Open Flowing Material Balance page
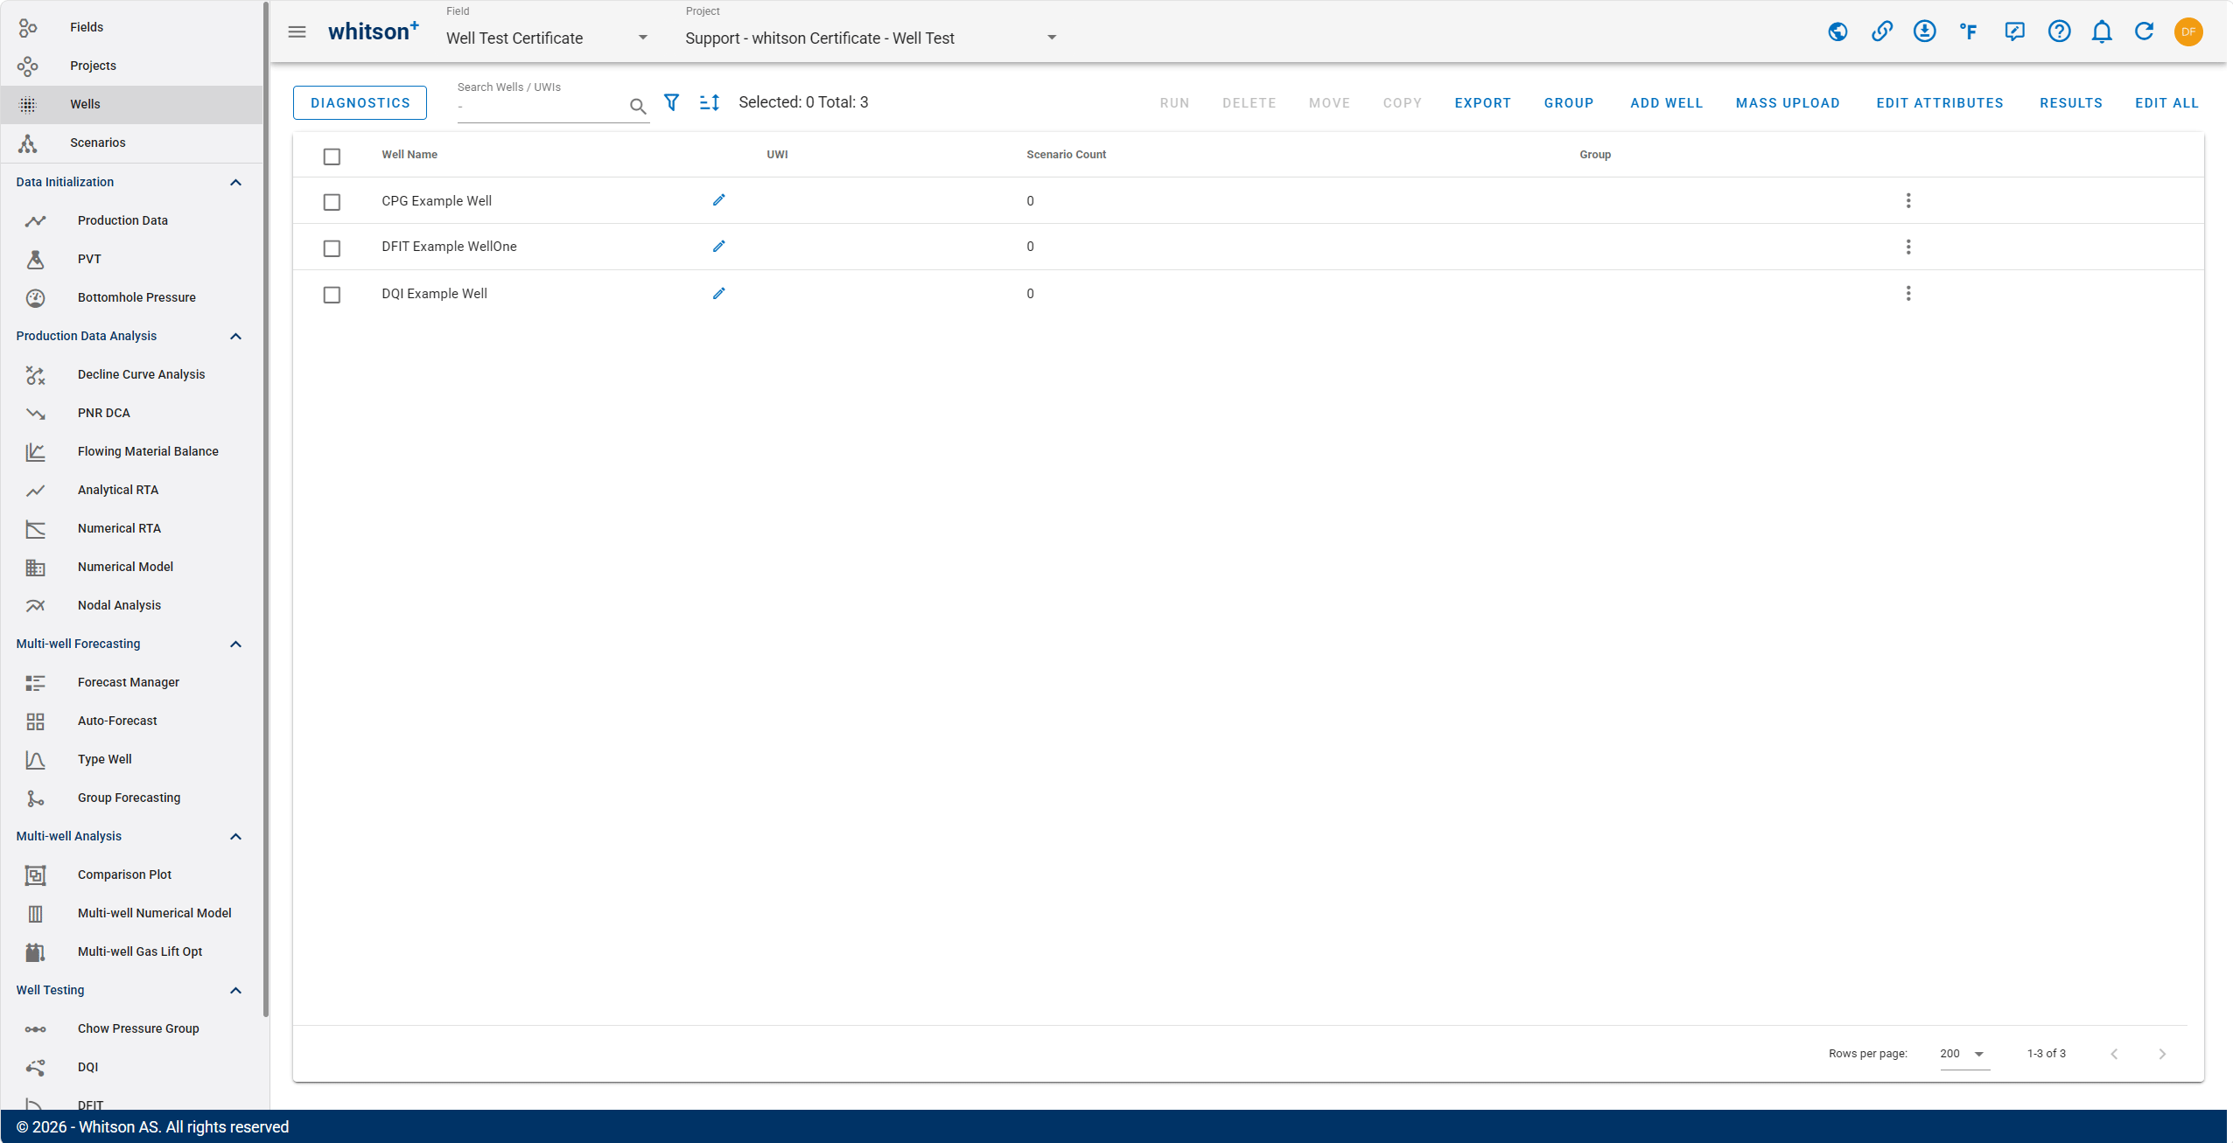The width and height of the screenshot is (2233, 1143). tap(131, 451)
